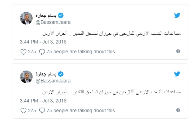188x127 pixels.
Task: Click '75 people are talking' in first tweet
Action: (x=81, y=52)
